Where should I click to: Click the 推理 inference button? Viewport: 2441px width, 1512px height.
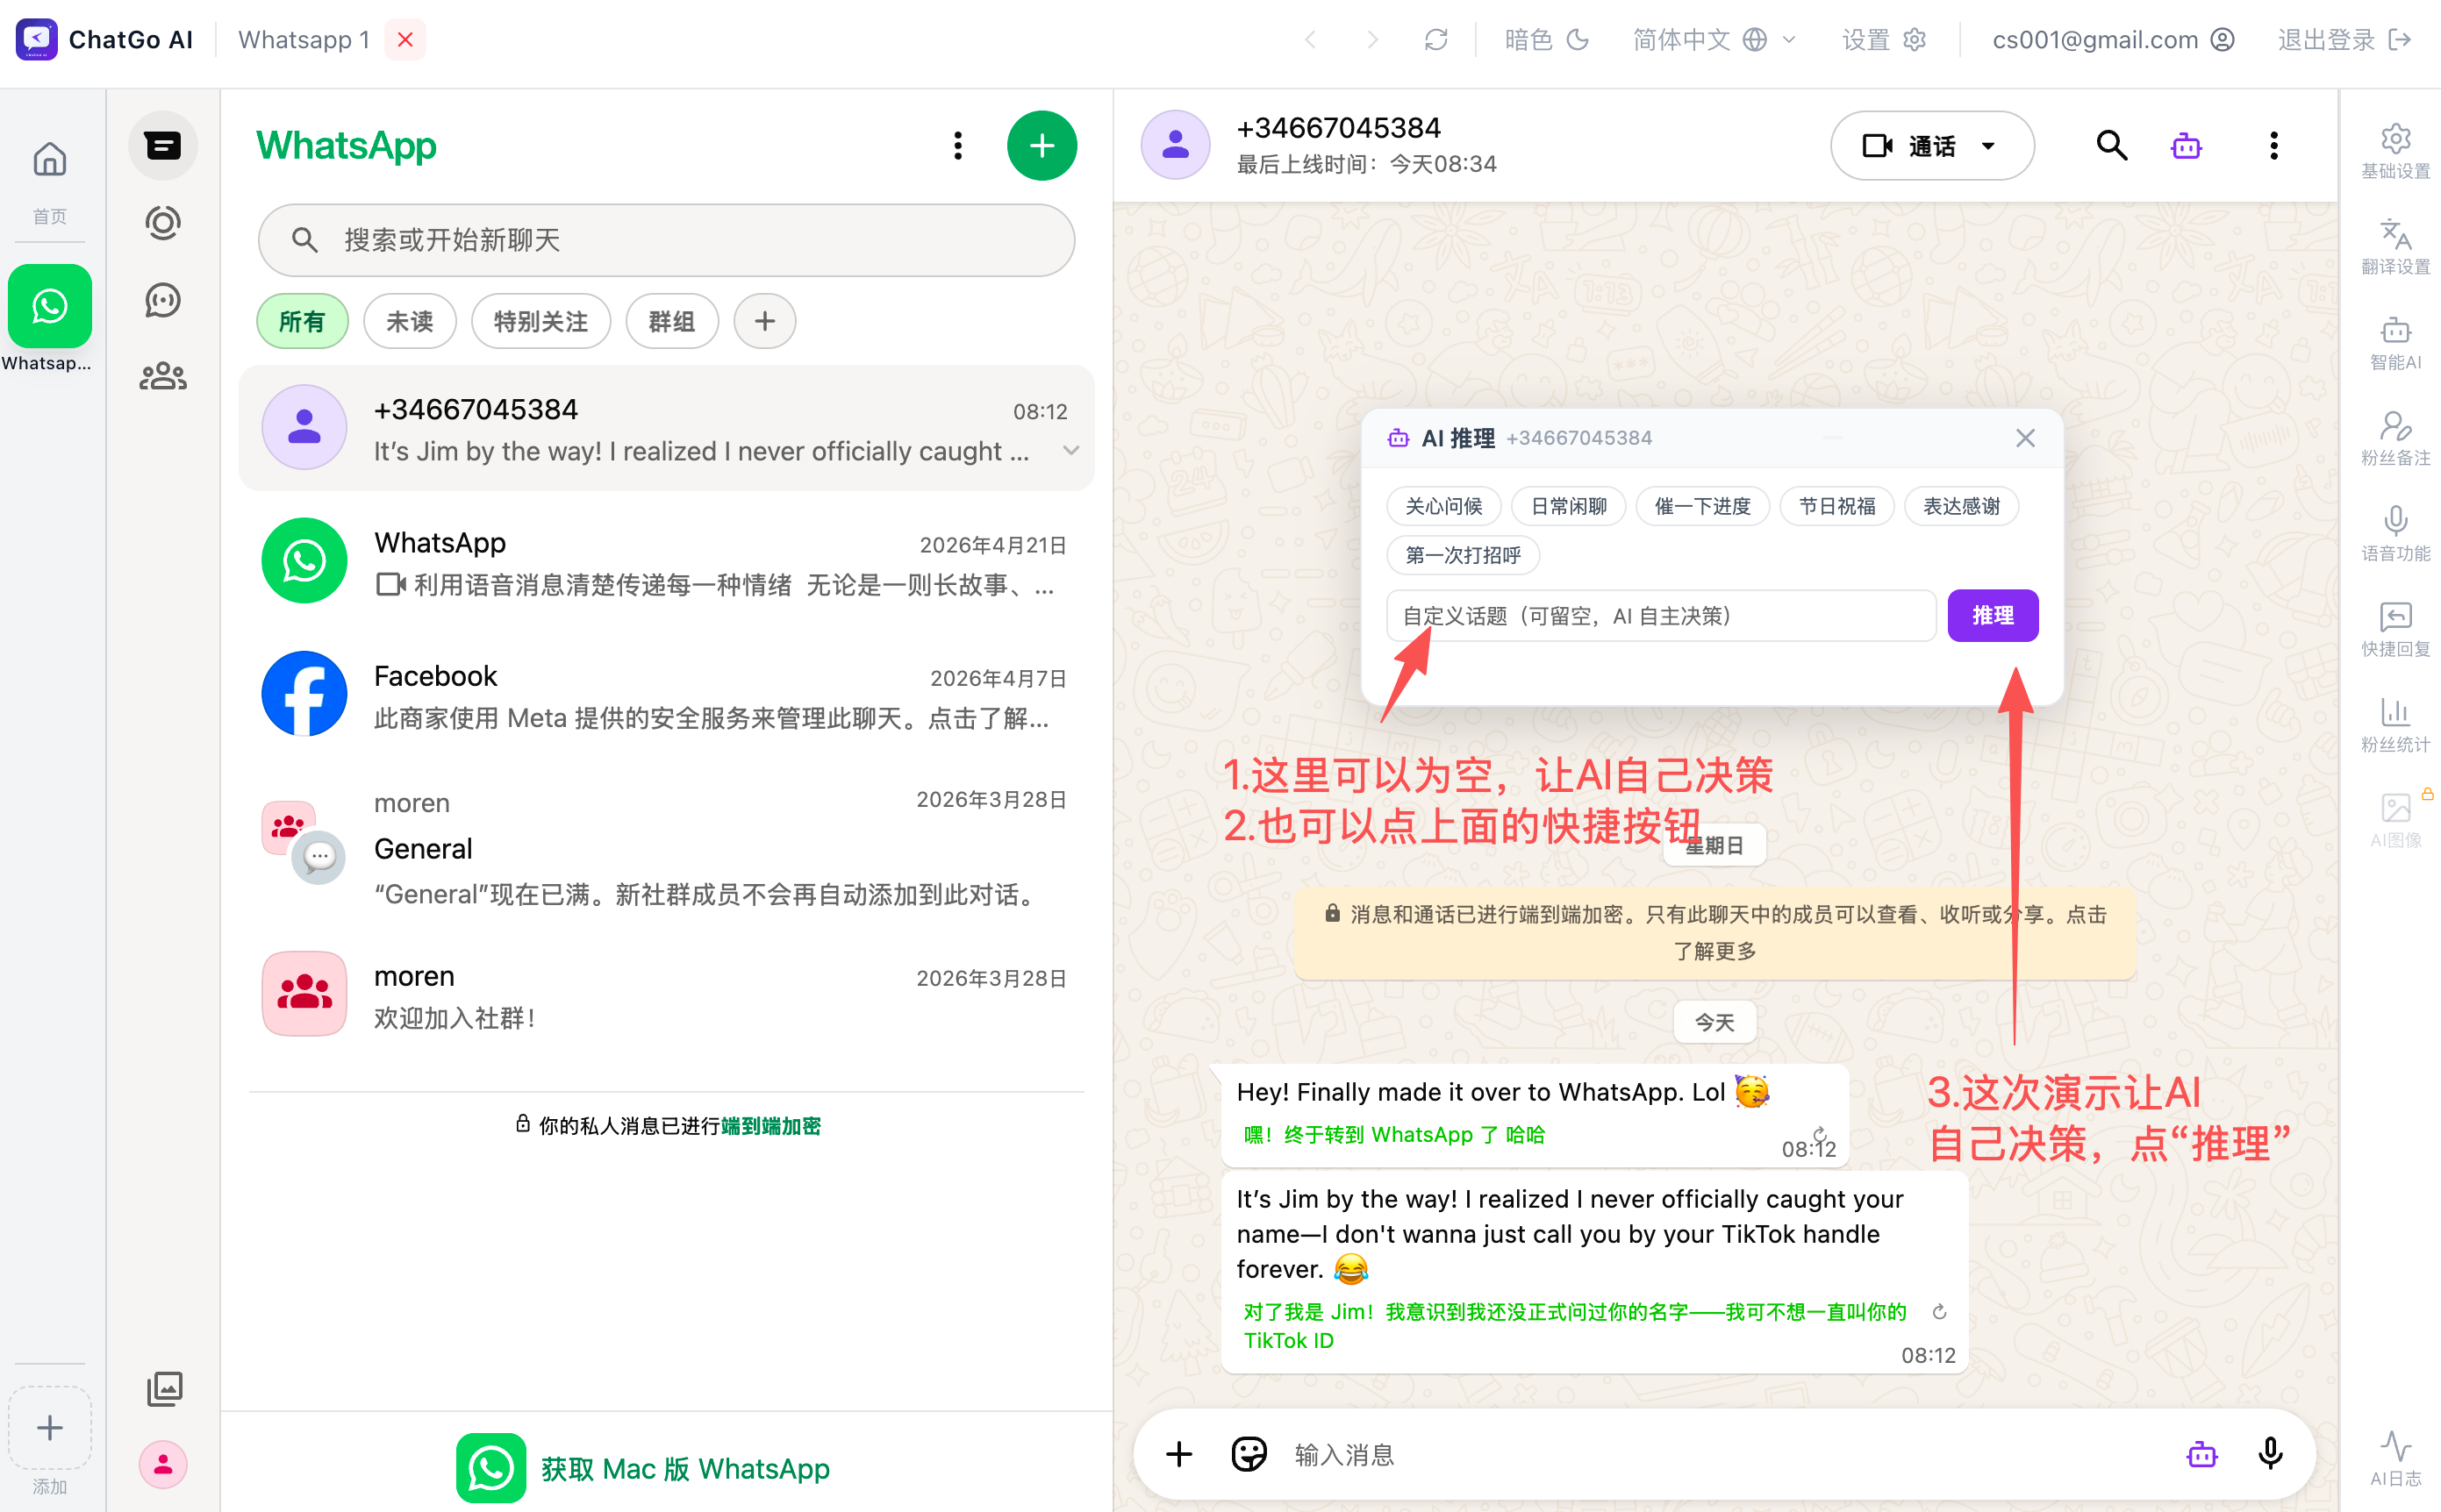(x=1993, y=615)
